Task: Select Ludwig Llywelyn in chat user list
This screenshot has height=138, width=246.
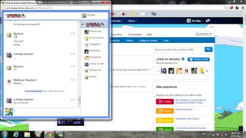Action: (x=94, y=64)
